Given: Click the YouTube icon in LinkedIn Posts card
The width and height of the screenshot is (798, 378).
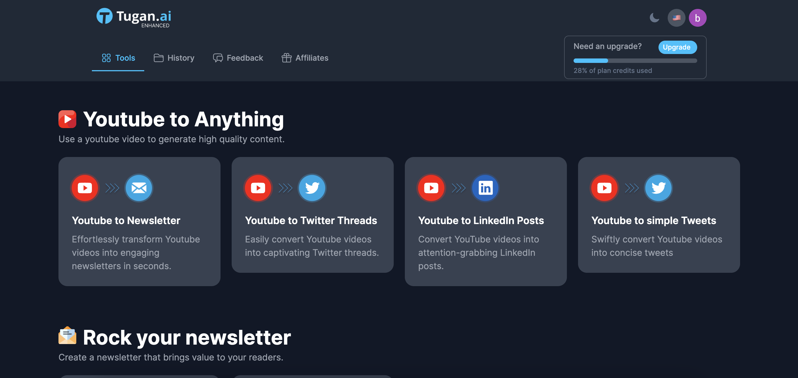Looking at the screenshot, I should pos(431,188).
